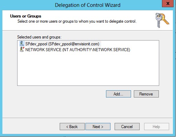The image size is (176, 137).
Task: Click the NETWORK SERVICE account icon
Action: 22,49
